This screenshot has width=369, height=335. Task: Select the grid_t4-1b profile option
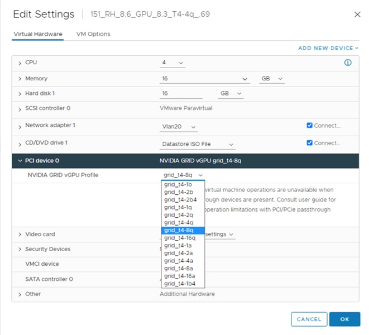[183, 184]
